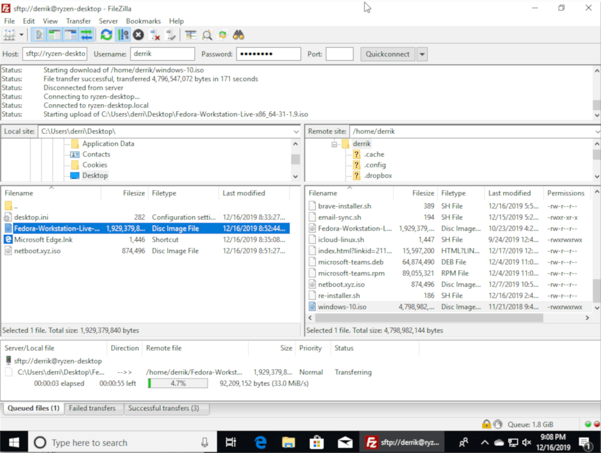This screenshot has width=601, height=453.
Task: Expand the Site Manager dropdown arrow
Action: pos(21,35)
